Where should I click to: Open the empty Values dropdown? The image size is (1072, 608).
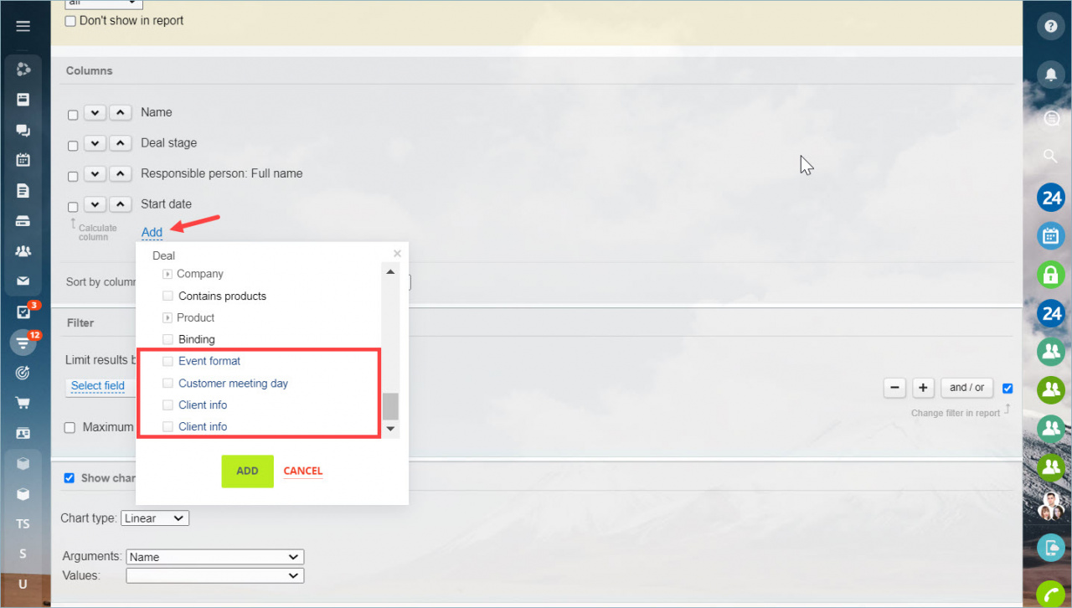(214, 575)
